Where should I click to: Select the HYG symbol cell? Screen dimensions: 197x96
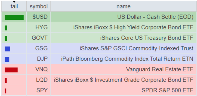[x=39, y=27]
